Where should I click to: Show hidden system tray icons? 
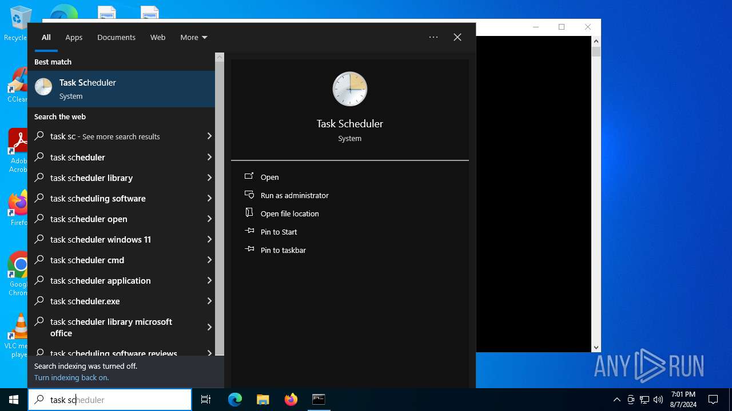tap(616, 400)
